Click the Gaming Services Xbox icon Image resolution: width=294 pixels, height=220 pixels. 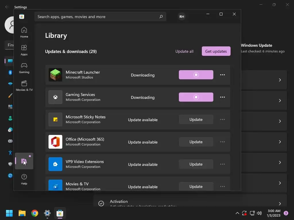(x=55, y=97)
